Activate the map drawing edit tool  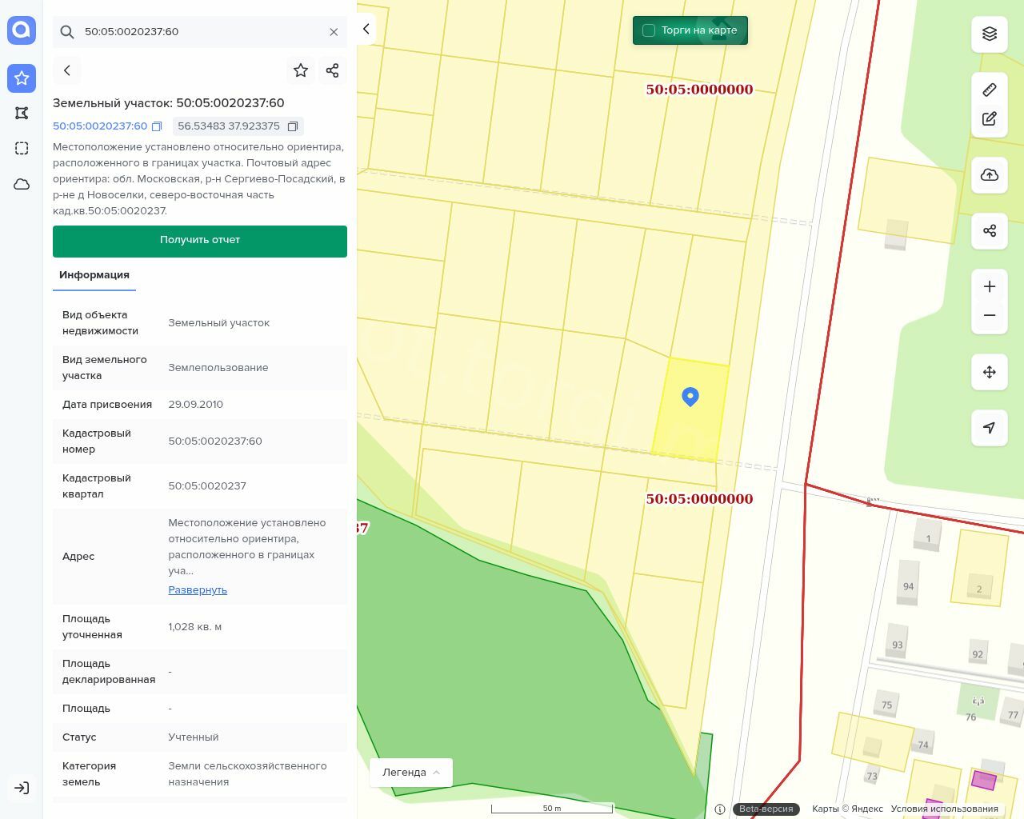coord(990,119)
